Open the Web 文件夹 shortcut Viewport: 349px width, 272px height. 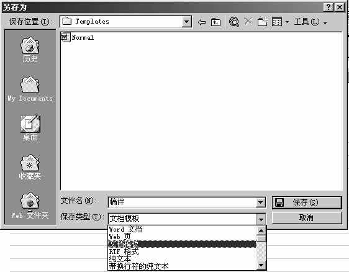[30, 206]
